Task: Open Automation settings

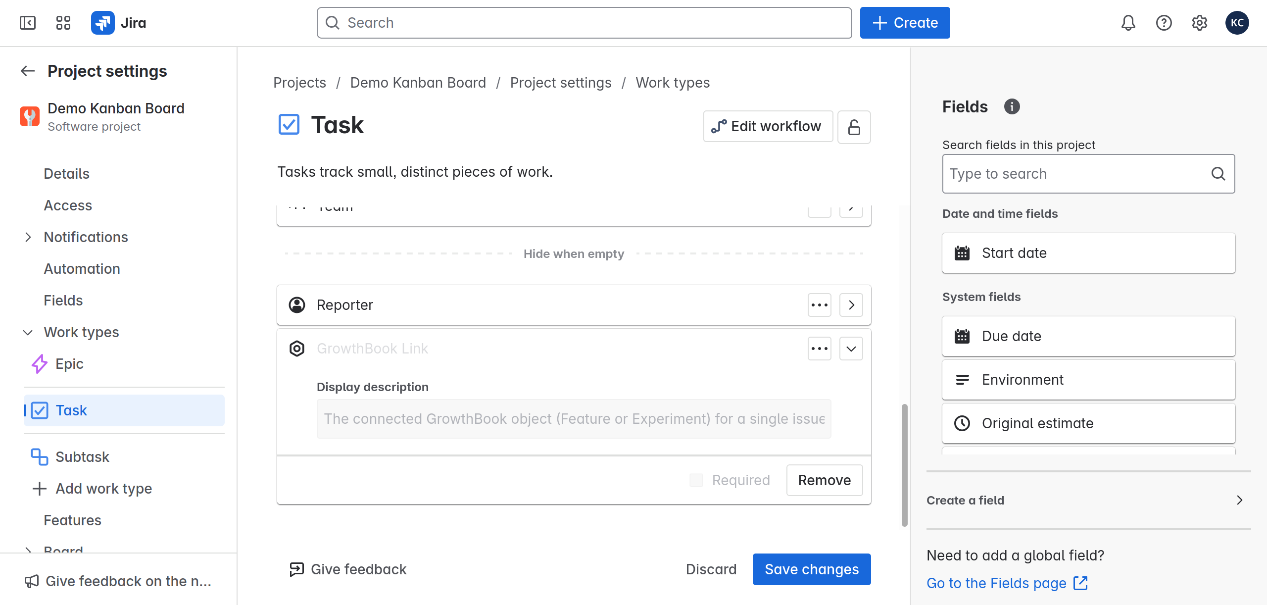Action: [82, 269]
